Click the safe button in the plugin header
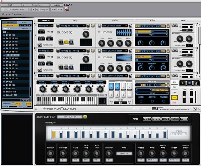This screenshot has width=201, height=166. [60, 10]
